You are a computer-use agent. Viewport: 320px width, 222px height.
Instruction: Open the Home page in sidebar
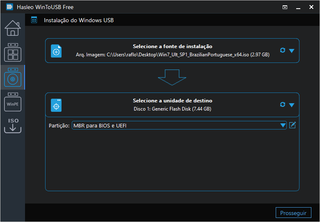tap(13, 28)
